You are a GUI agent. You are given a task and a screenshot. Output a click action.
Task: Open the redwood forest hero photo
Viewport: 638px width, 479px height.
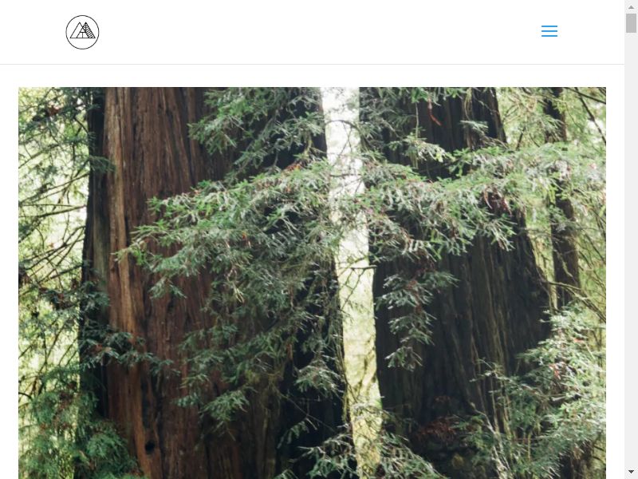[x=312, y=283]
